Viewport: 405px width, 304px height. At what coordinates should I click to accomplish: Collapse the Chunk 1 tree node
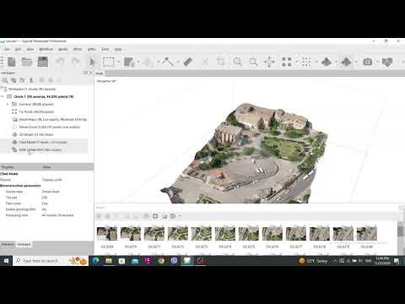3,96
